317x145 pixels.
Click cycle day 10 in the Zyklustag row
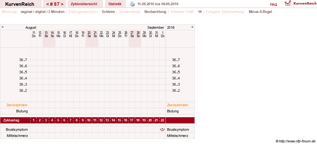(x=89, y=120)
